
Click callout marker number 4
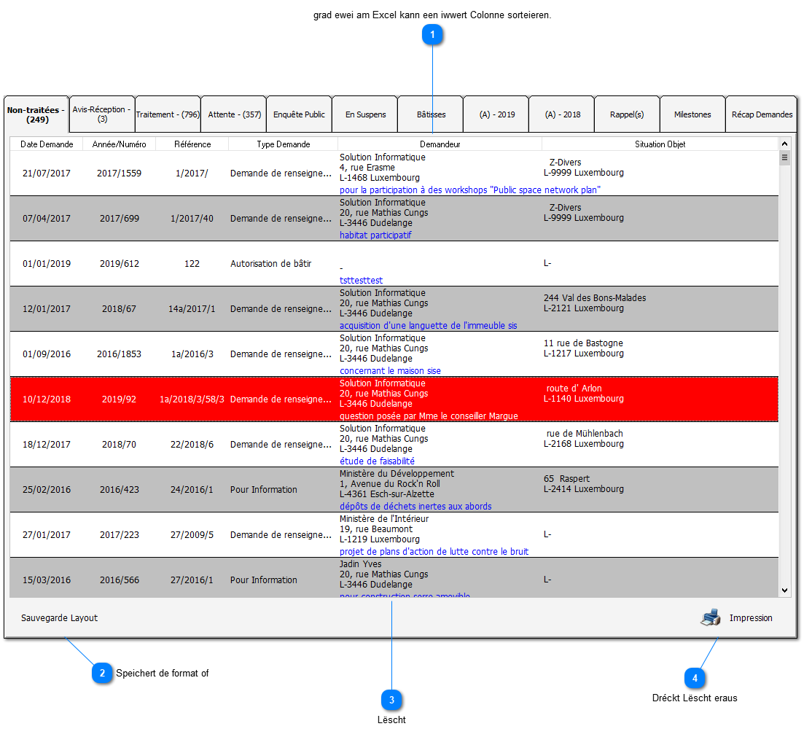pos(695,678)
